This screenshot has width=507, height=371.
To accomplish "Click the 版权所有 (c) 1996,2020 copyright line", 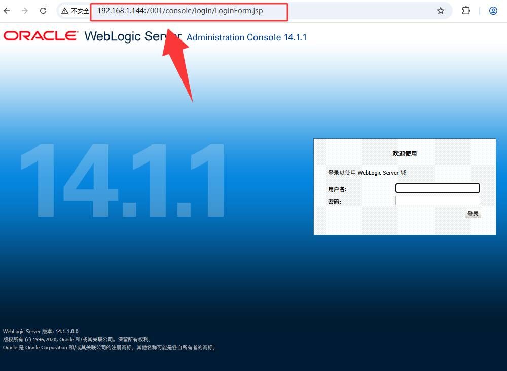I will (77, 339).
